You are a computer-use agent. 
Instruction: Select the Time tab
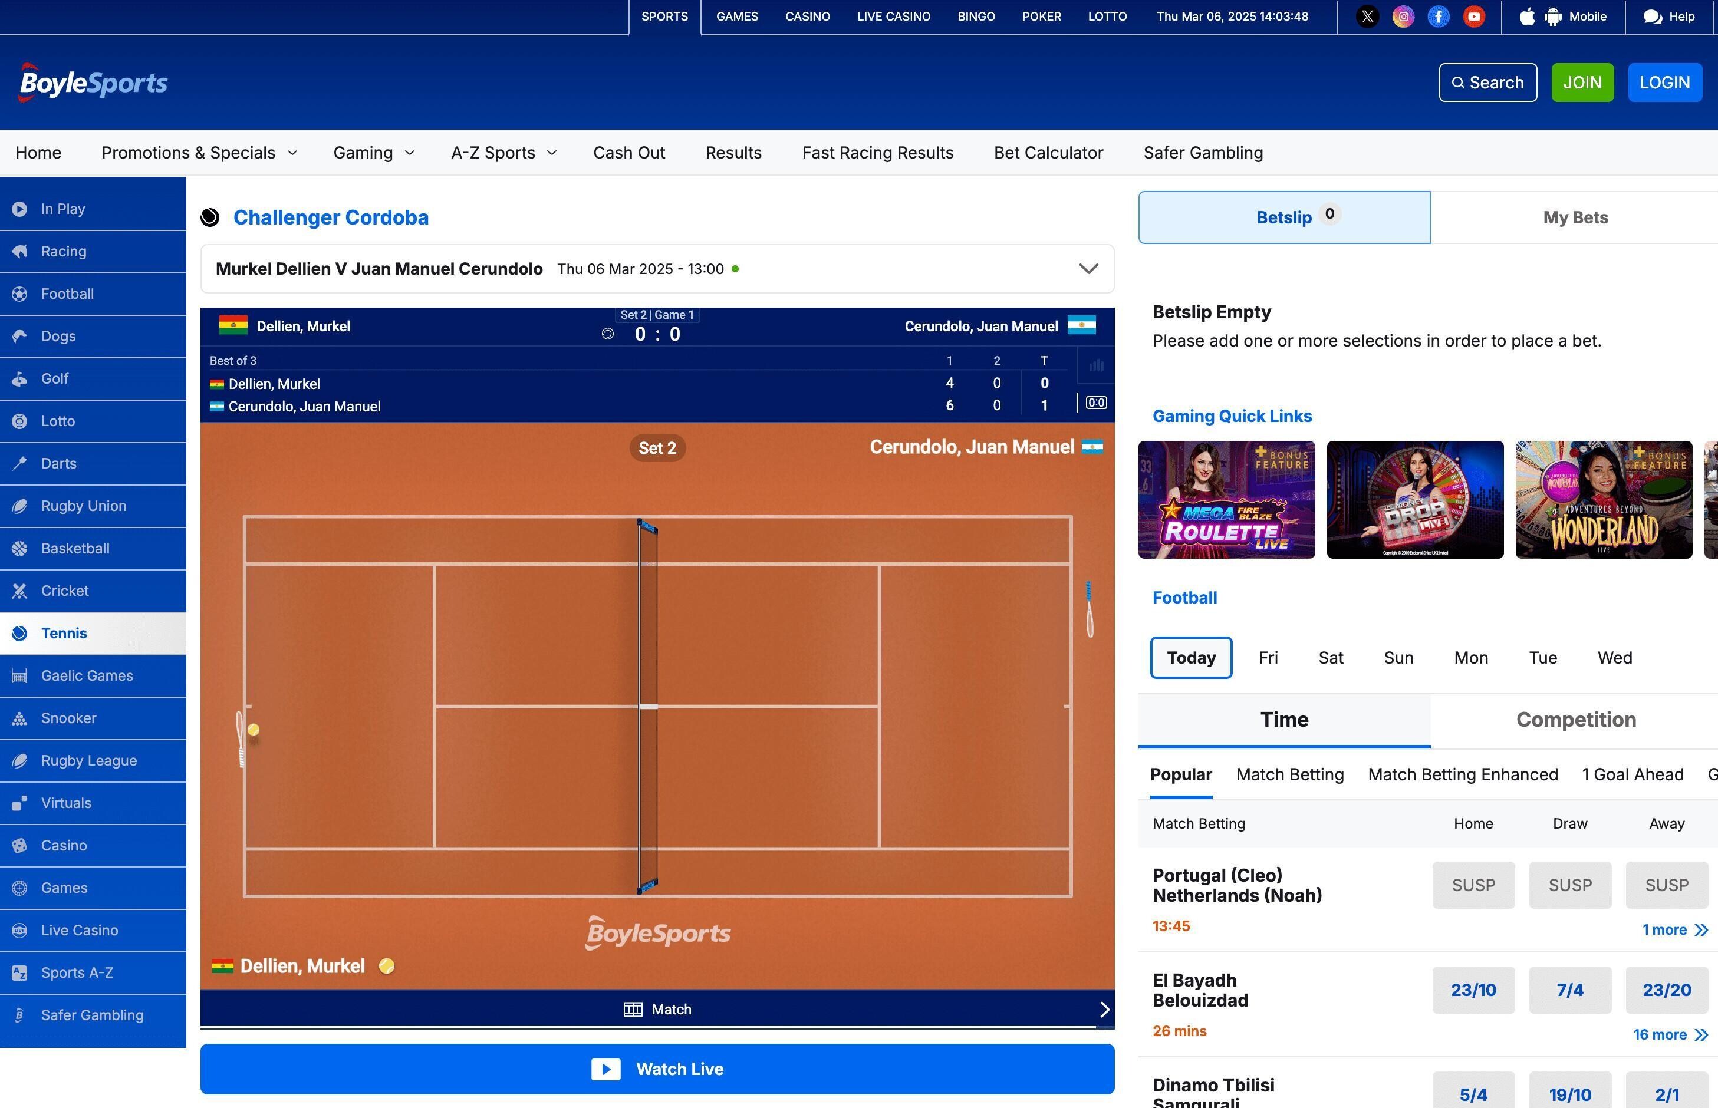[x=1284, y=720]
